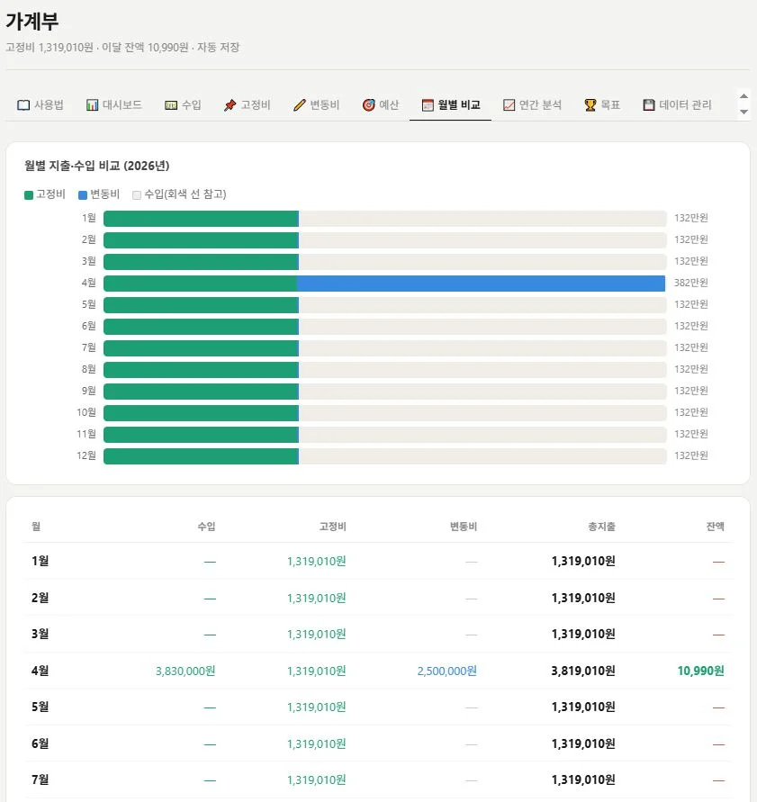Click the 수입 table column header
This screenshot has height=802, width=757.
[x=207, y=527]
